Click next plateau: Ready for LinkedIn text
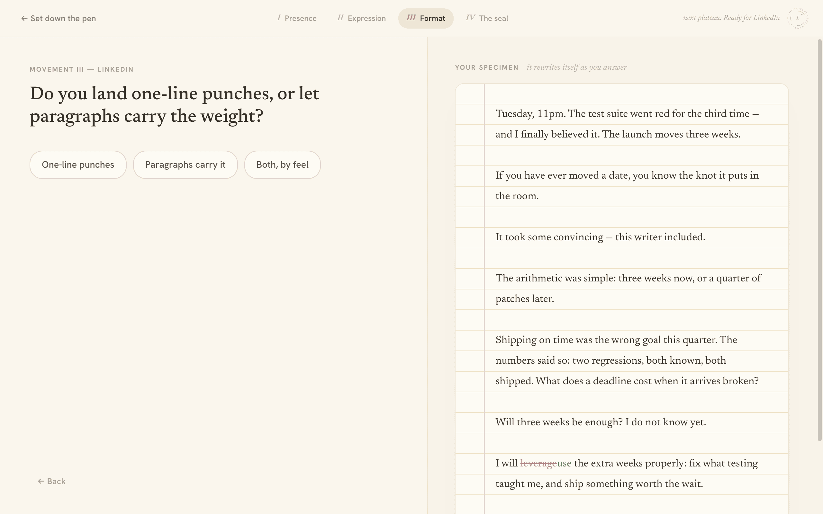Screen dimensions: 823x514 click(731, 18)
